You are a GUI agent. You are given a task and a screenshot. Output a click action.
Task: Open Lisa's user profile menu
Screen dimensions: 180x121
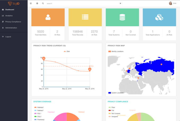172,3
